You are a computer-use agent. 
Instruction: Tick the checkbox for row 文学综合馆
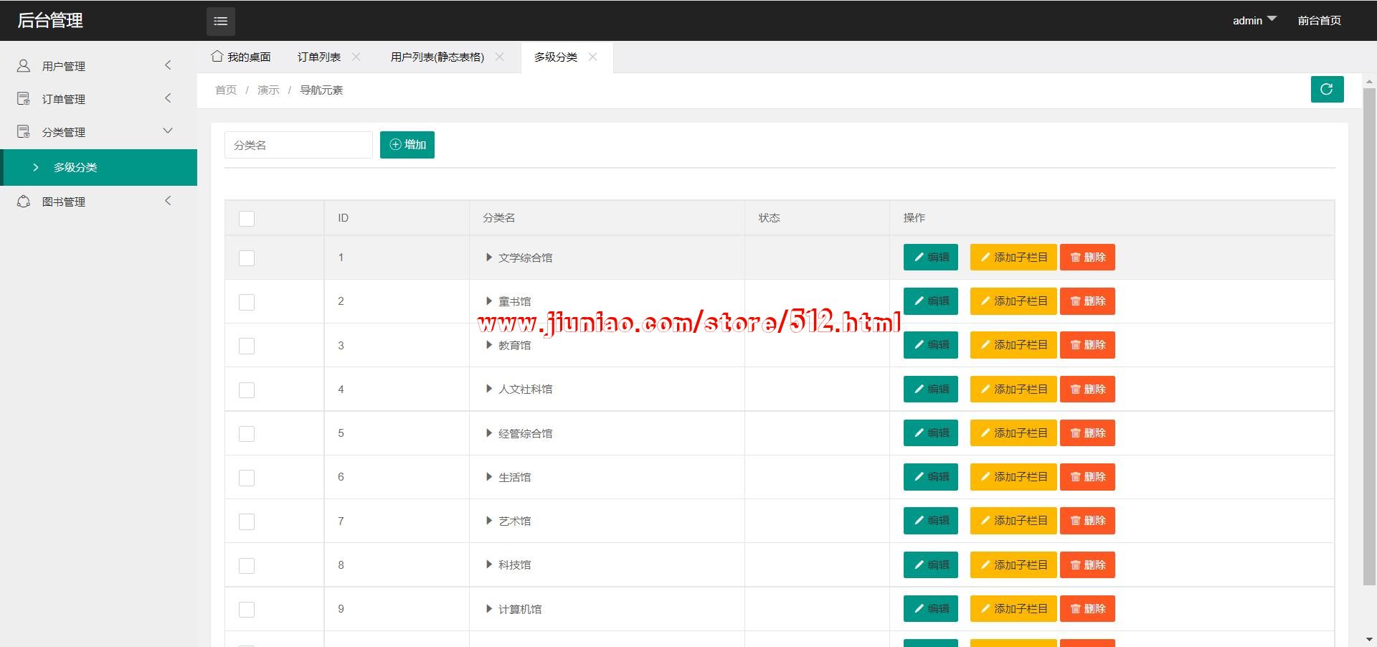(247, 258)
